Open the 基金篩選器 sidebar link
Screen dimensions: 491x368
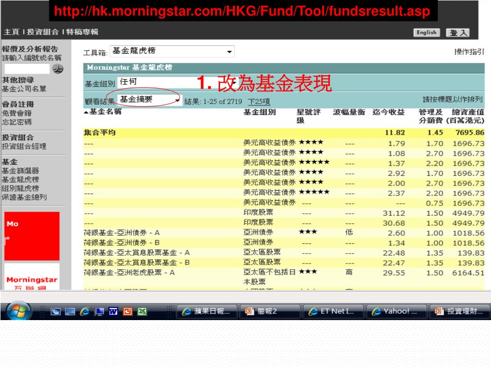(x=20, y=171)
